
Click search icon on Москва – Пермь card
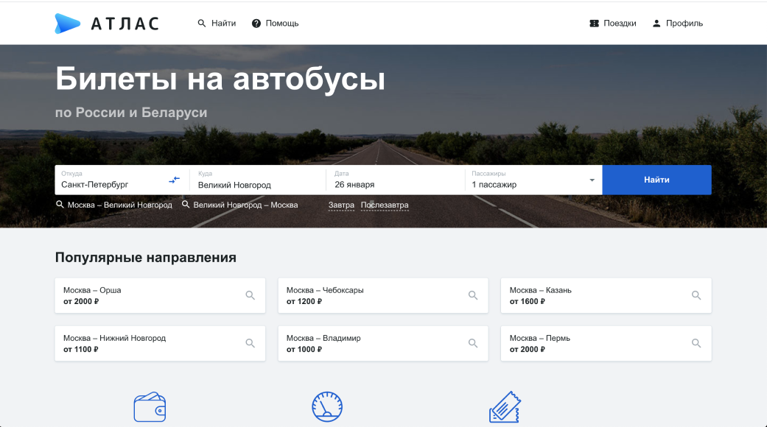(x=696, y=343)
